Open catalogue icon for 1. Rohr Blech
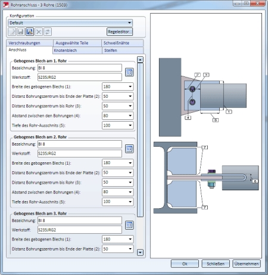Viewport: 268px width, 275px height. coord(129,72)
